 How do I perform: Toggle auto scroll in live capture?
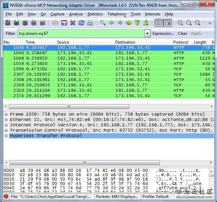[168, 23]
